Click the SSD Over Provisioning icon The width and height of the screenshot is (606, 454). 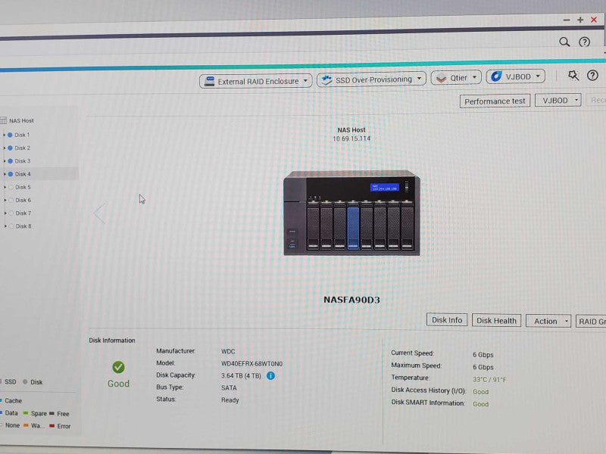pos(326,80)
